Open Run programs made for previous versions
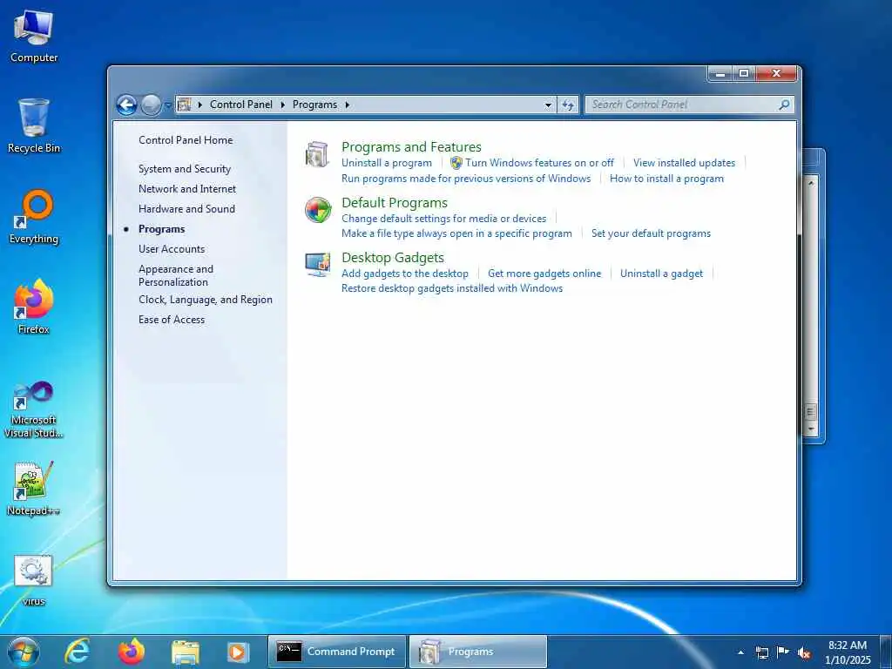This screenshot has width=892, height=669. 466,179
